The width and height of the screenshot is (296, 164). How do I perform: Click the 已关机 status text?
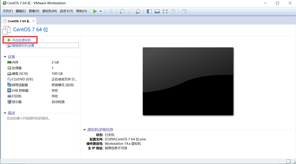[x=109, y=135]
